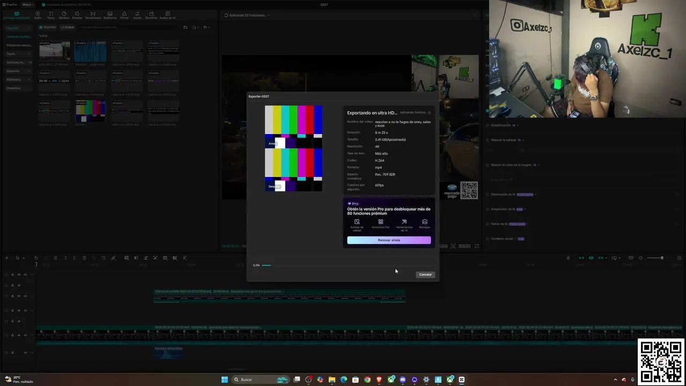Open the Settings gear from the taskbar
This screenshot has width=686, height=386.
click(426, 380)
